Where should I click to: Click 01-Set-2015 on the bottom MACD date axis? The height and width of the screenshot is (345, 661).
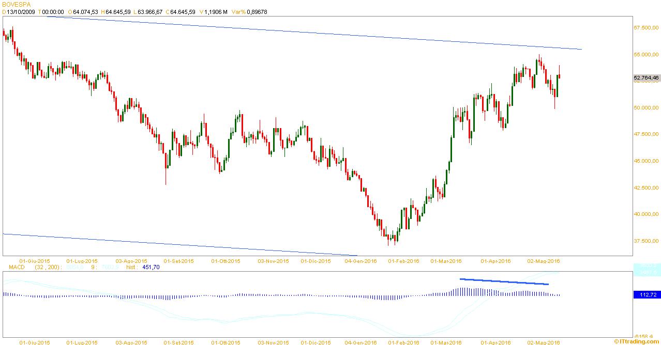tap(179, 342)
